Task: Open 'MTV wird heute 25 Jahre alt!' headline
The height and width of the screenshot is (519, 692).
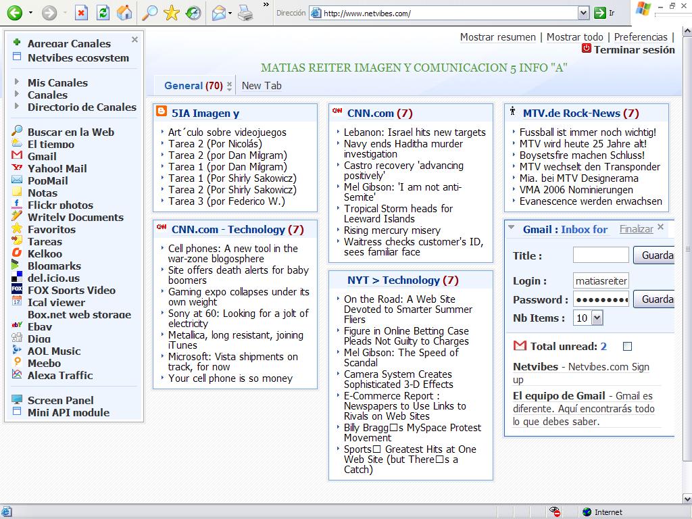Action: (x=583, y=144)
